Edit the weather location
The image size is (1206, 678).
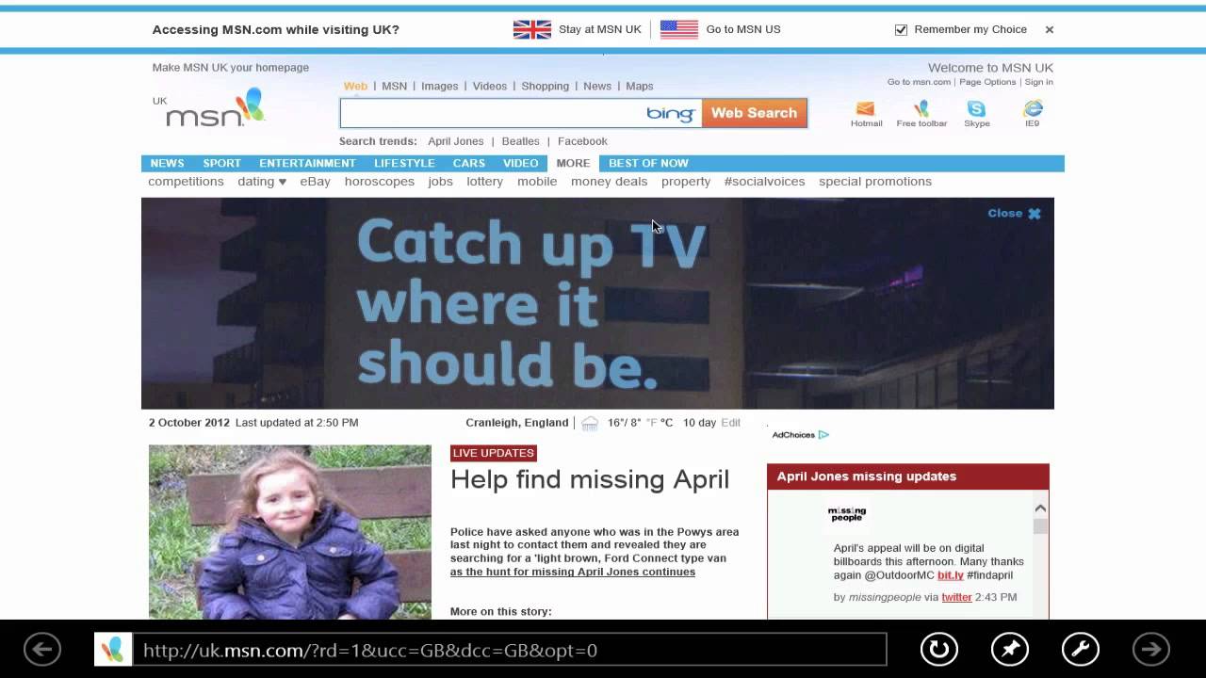point(730,423)
